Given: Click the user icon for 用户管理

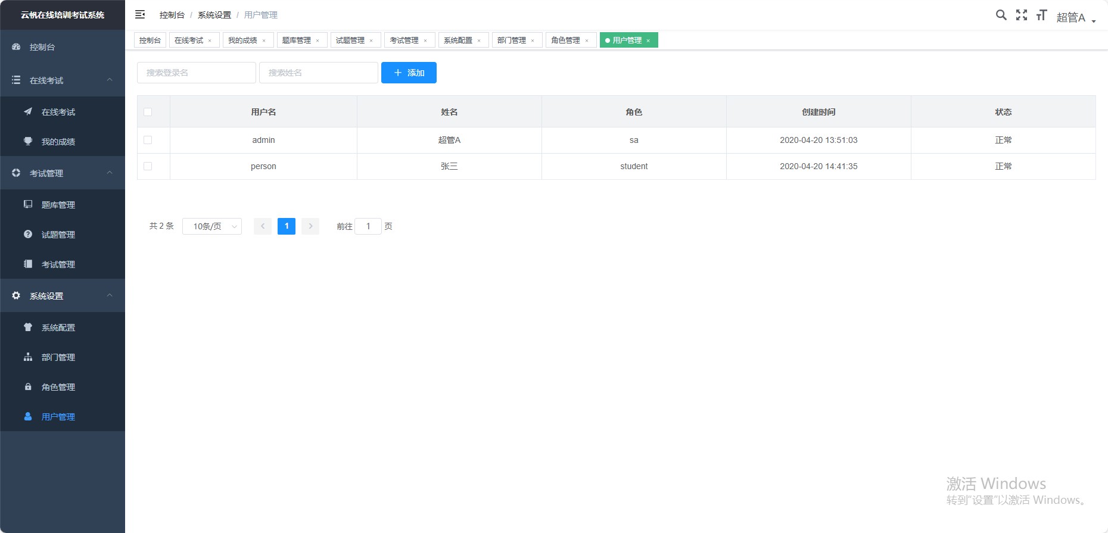Looking at the screenshot, I should tap(28, 416).
